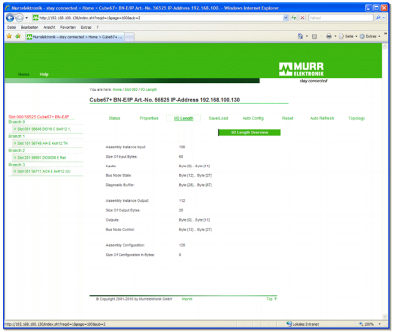Open the I/O Length tab

coord(184,118)
